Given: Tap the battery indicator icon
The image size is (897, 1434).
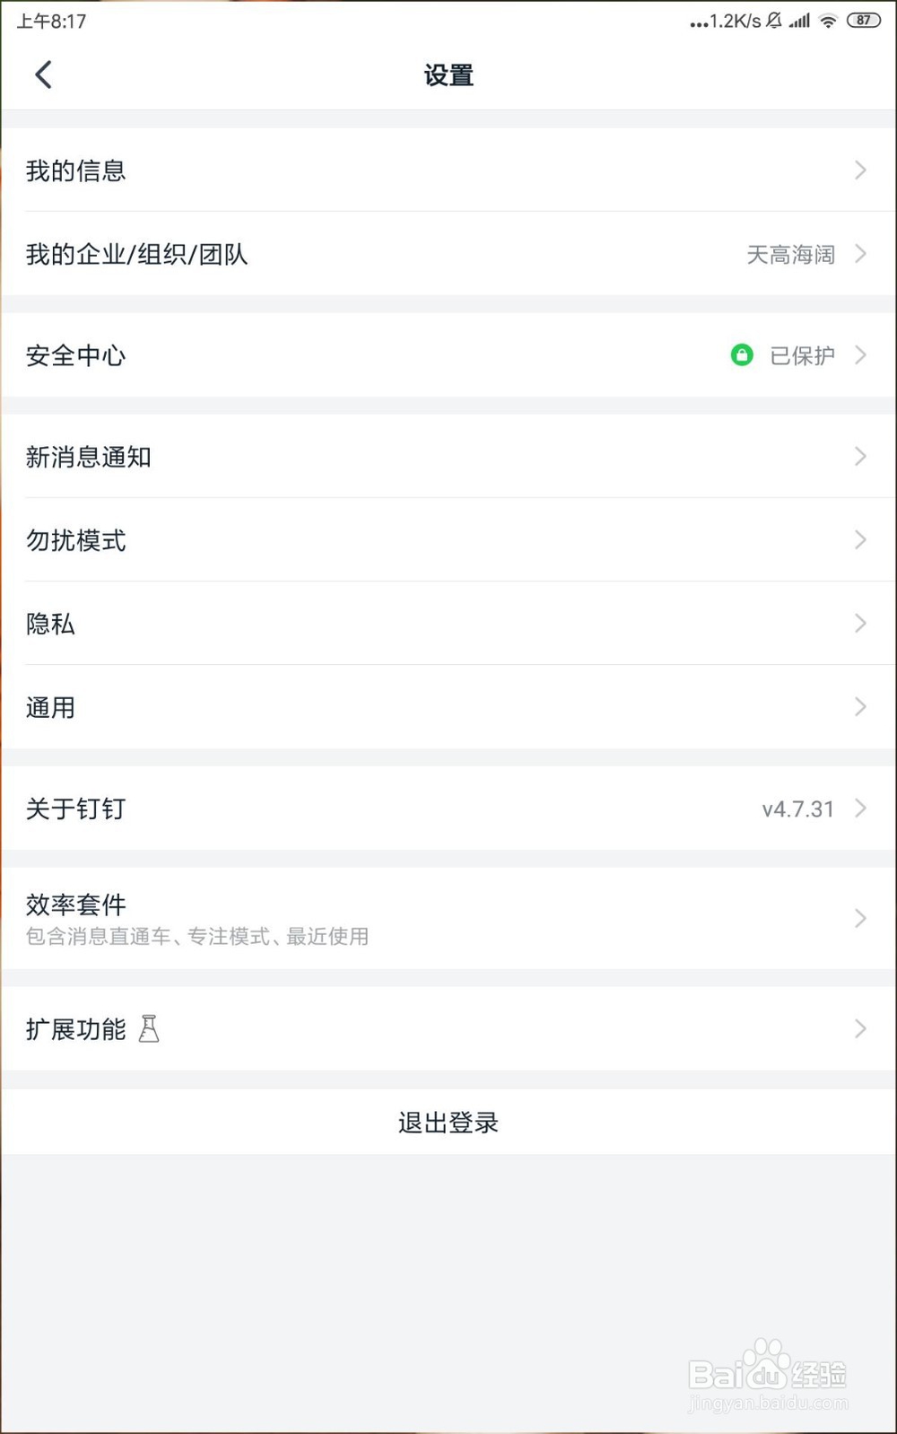Looking at the screenshot, I should point(863,21).
